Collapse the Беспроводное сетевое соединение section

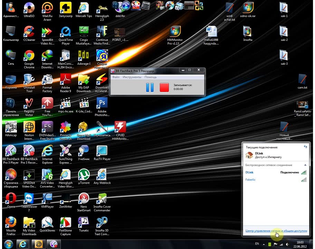[x=305, y=165]
